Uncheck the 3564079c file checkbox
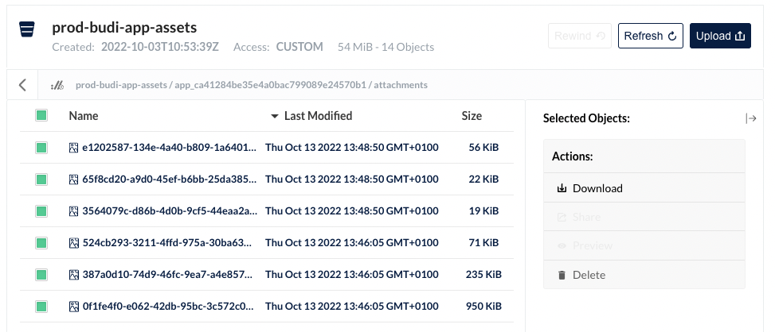Image resolution: width=775 pixels, height=332 pixels. (x=41, y=210)
